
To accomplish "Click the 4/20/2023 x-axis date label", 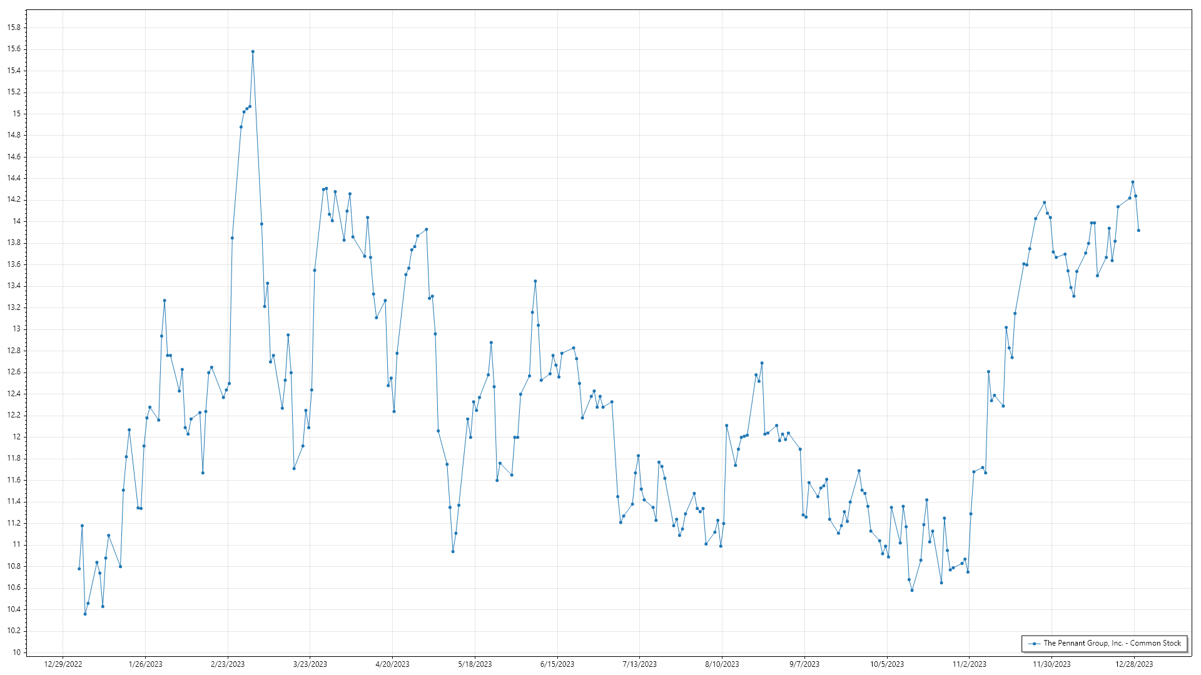I will point(392,664).
